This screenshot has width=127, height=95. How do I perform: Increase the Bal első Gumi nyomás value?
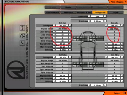(70, 25)
